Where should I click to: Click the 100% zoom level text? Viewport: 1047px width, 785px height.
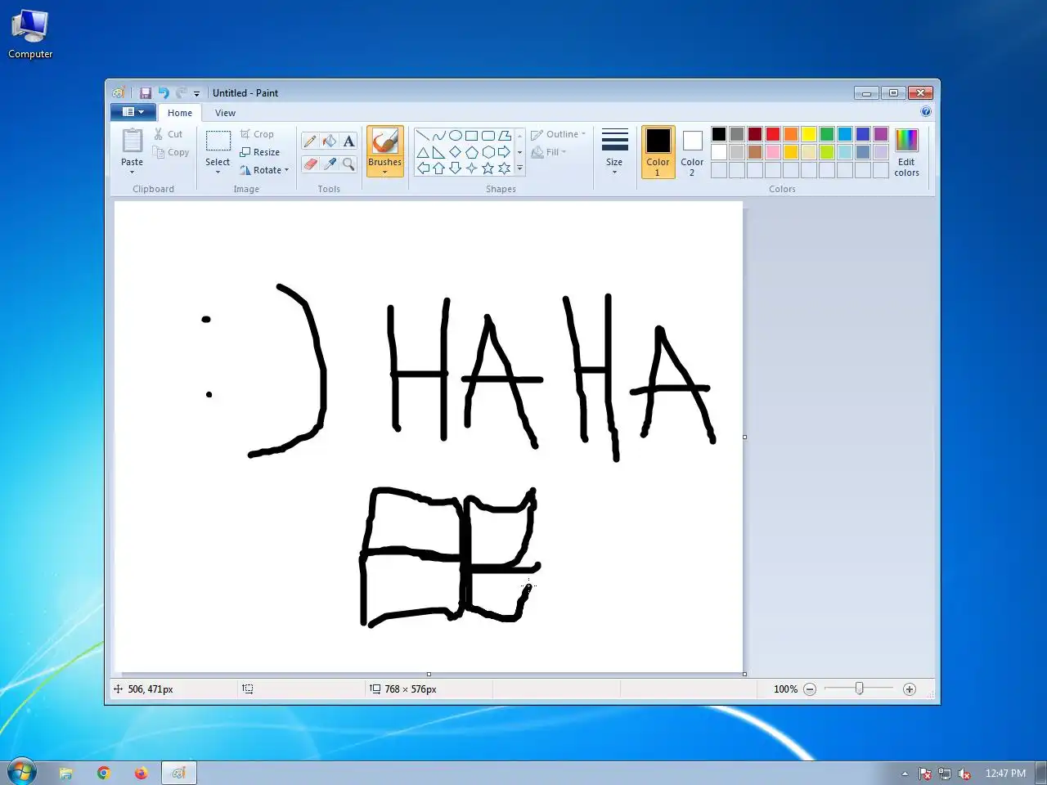click(x=785, y=689)
